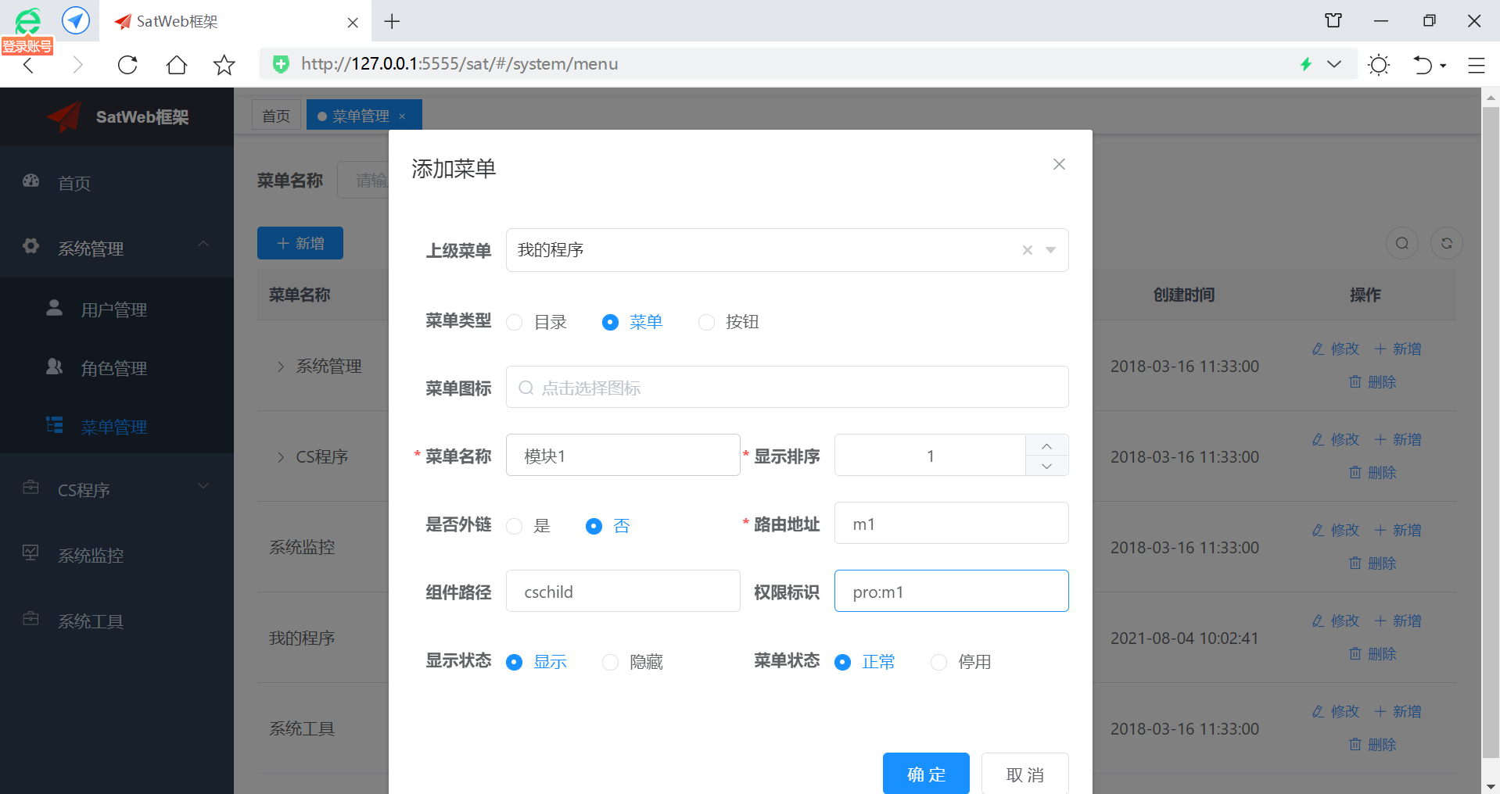Go back in browser history

29,64
